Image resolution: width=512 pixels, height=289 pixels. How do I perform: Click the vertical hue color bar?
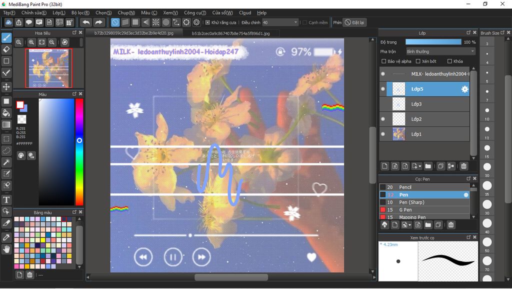pyautogui.click(x=79, y=152)
